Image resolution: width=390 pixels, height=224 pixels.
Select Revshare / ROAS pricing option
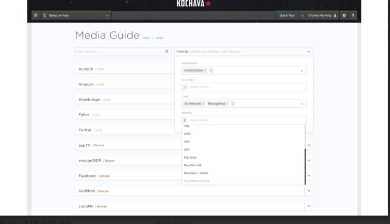(196, 173)
